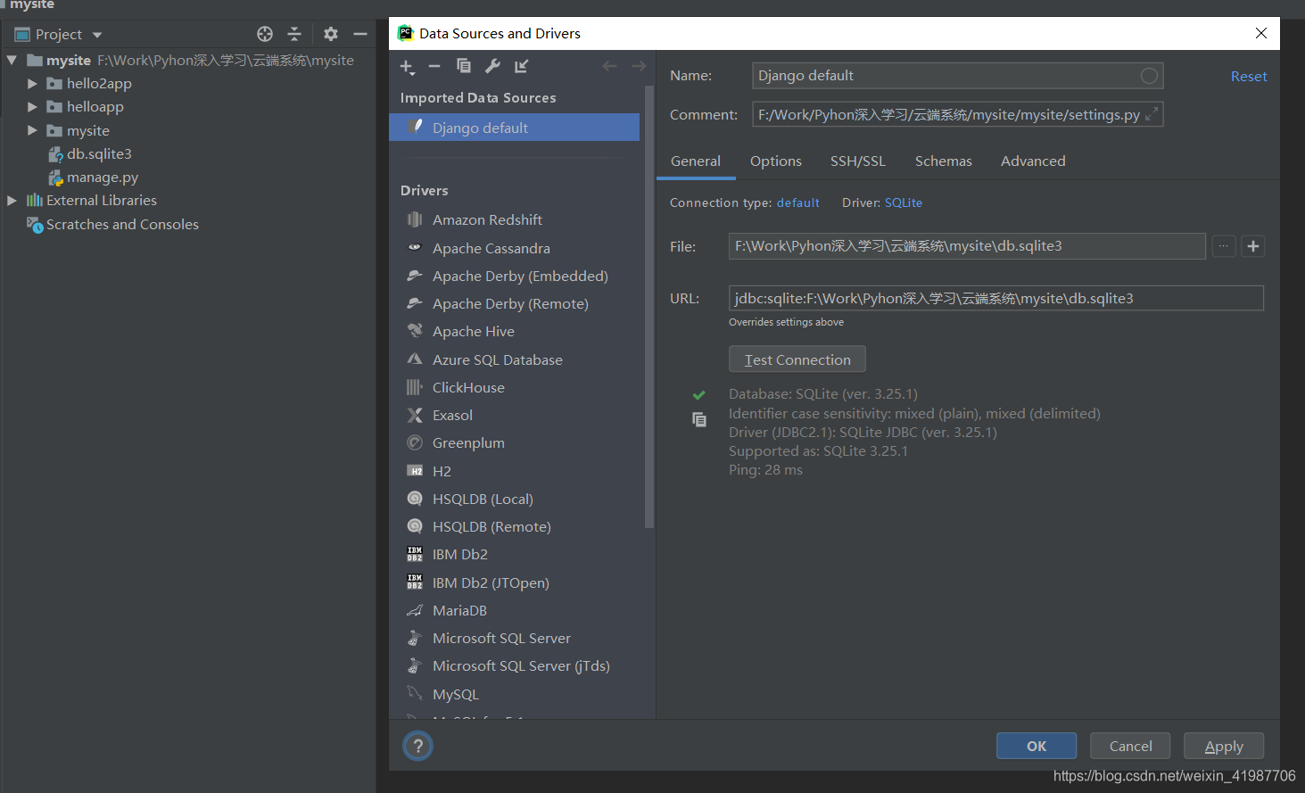Open the SSH/SSL tab

858,161
